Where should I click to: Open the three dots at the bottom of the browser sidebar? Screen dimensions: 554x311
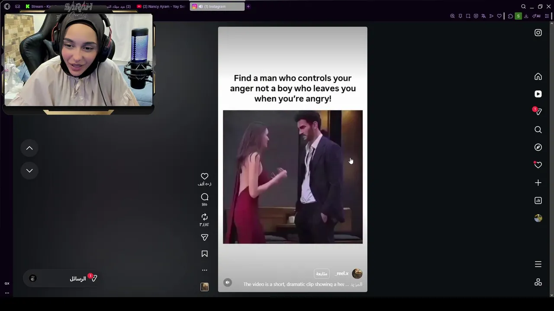click(7, 293)
